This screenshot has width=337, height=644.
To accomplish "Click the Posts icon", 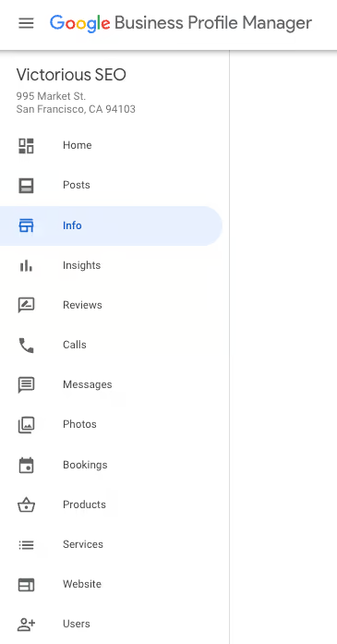I will coord(26,186).
